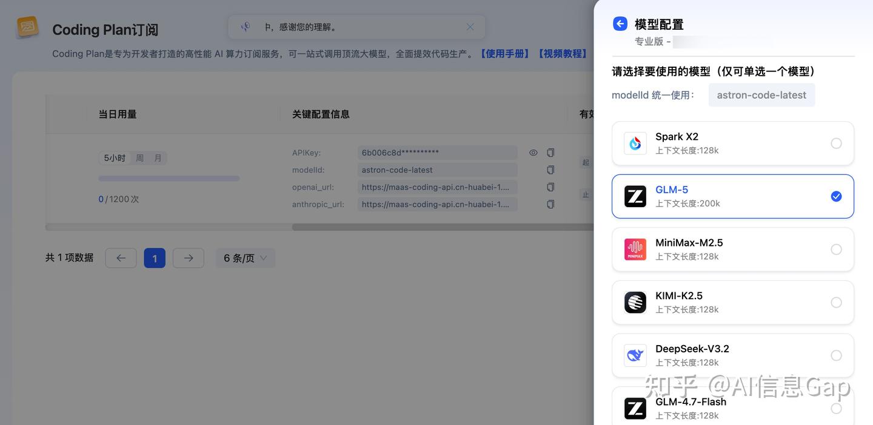
Task: Copy the openai_url value
Action: coord(550,187)
